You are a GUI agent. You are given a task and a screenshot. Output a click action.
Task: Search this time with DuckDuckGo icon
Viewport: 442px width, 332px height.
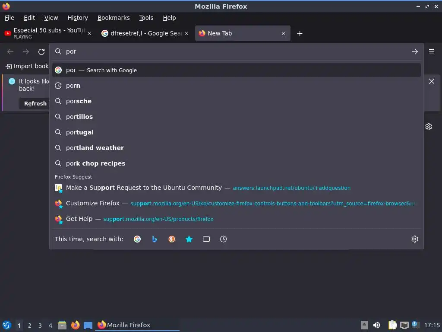pyautogui.click(x=172, y=239)
